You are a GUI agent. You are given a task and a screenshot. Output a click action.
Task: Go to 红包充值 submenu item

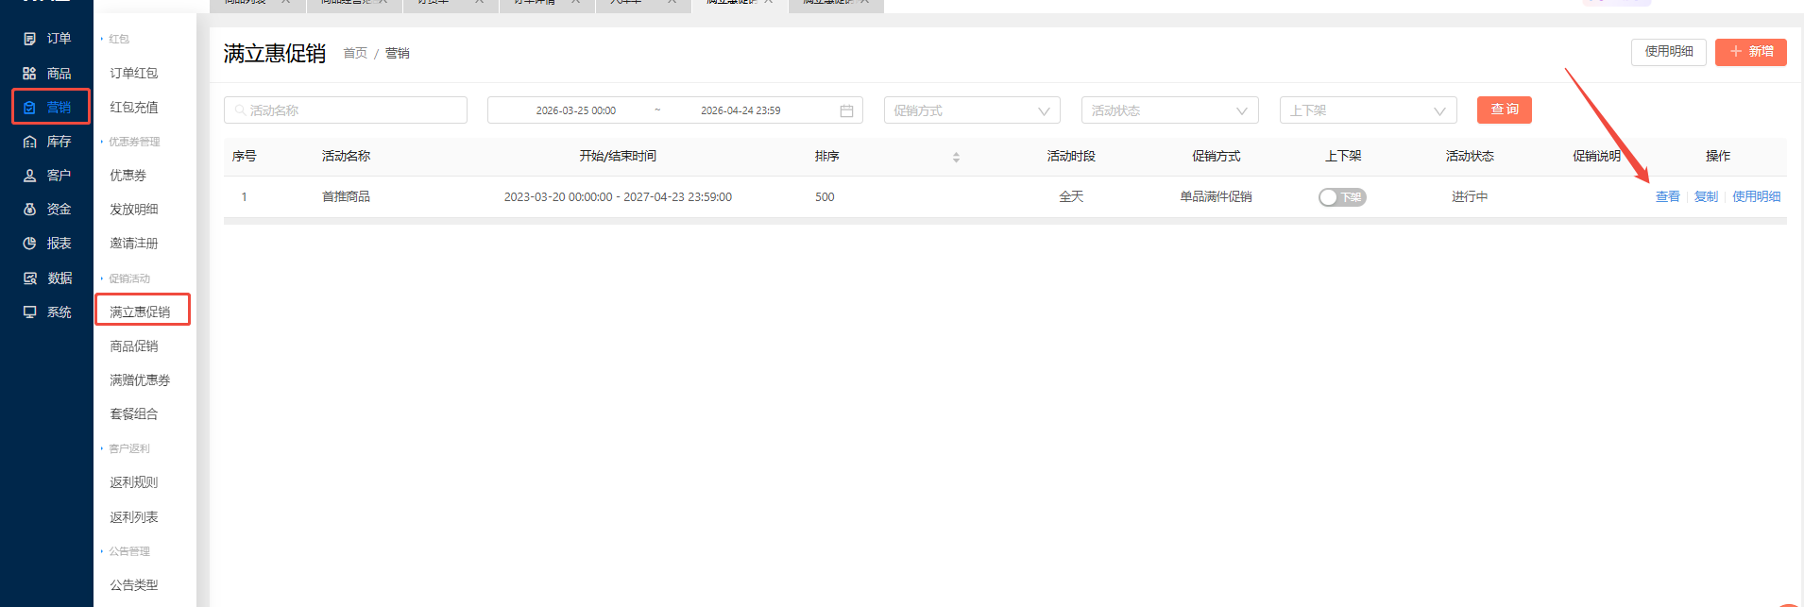tap(134, 108)
